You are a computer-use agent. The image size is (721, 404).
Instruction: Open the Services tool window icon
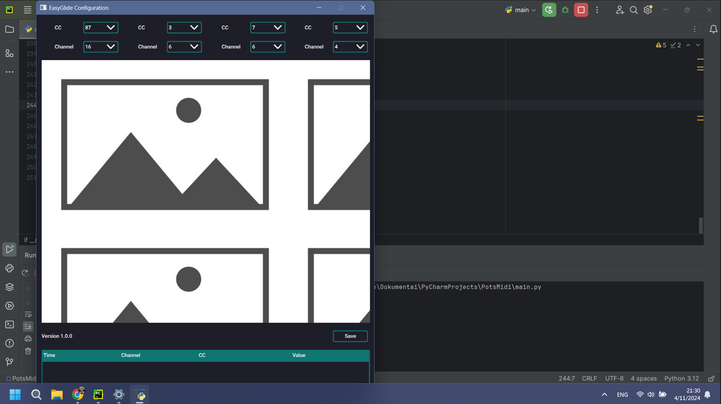9,306
